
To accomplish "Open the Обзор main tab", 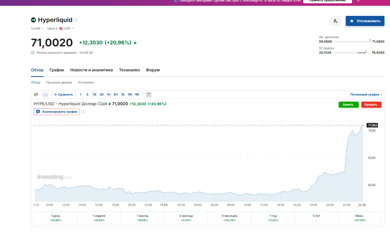I will [37, 70].
